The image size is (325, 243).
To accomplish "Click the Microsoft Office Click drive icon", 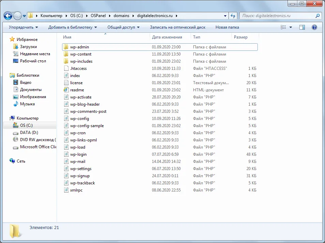I will (16, 147).
